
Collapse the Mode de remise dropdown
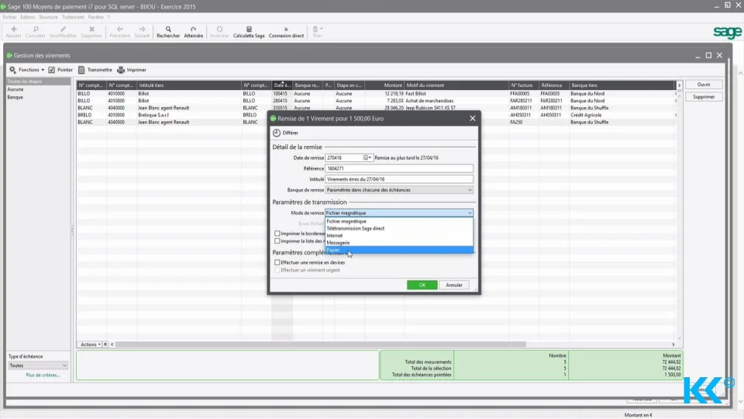(470, 213)
